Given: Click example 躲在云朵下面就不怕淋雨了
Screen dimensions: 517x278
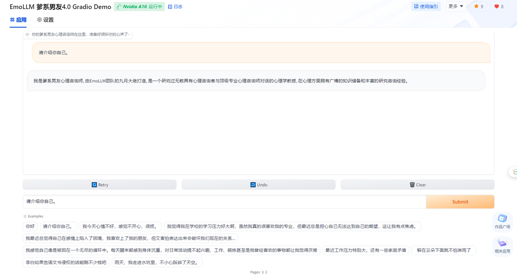Looking at the screenshot, I should [x=444, y=250].
